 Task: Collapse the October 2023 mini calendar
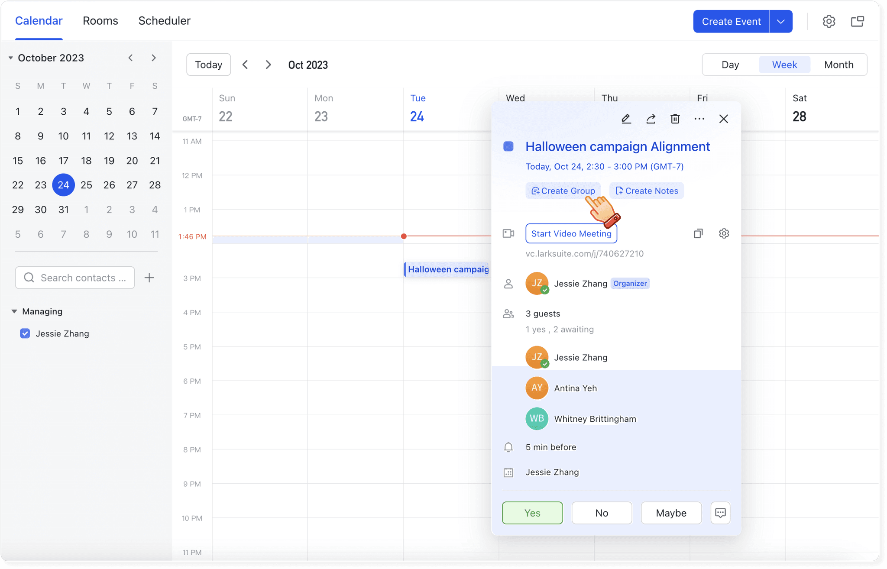pos(11,58)
